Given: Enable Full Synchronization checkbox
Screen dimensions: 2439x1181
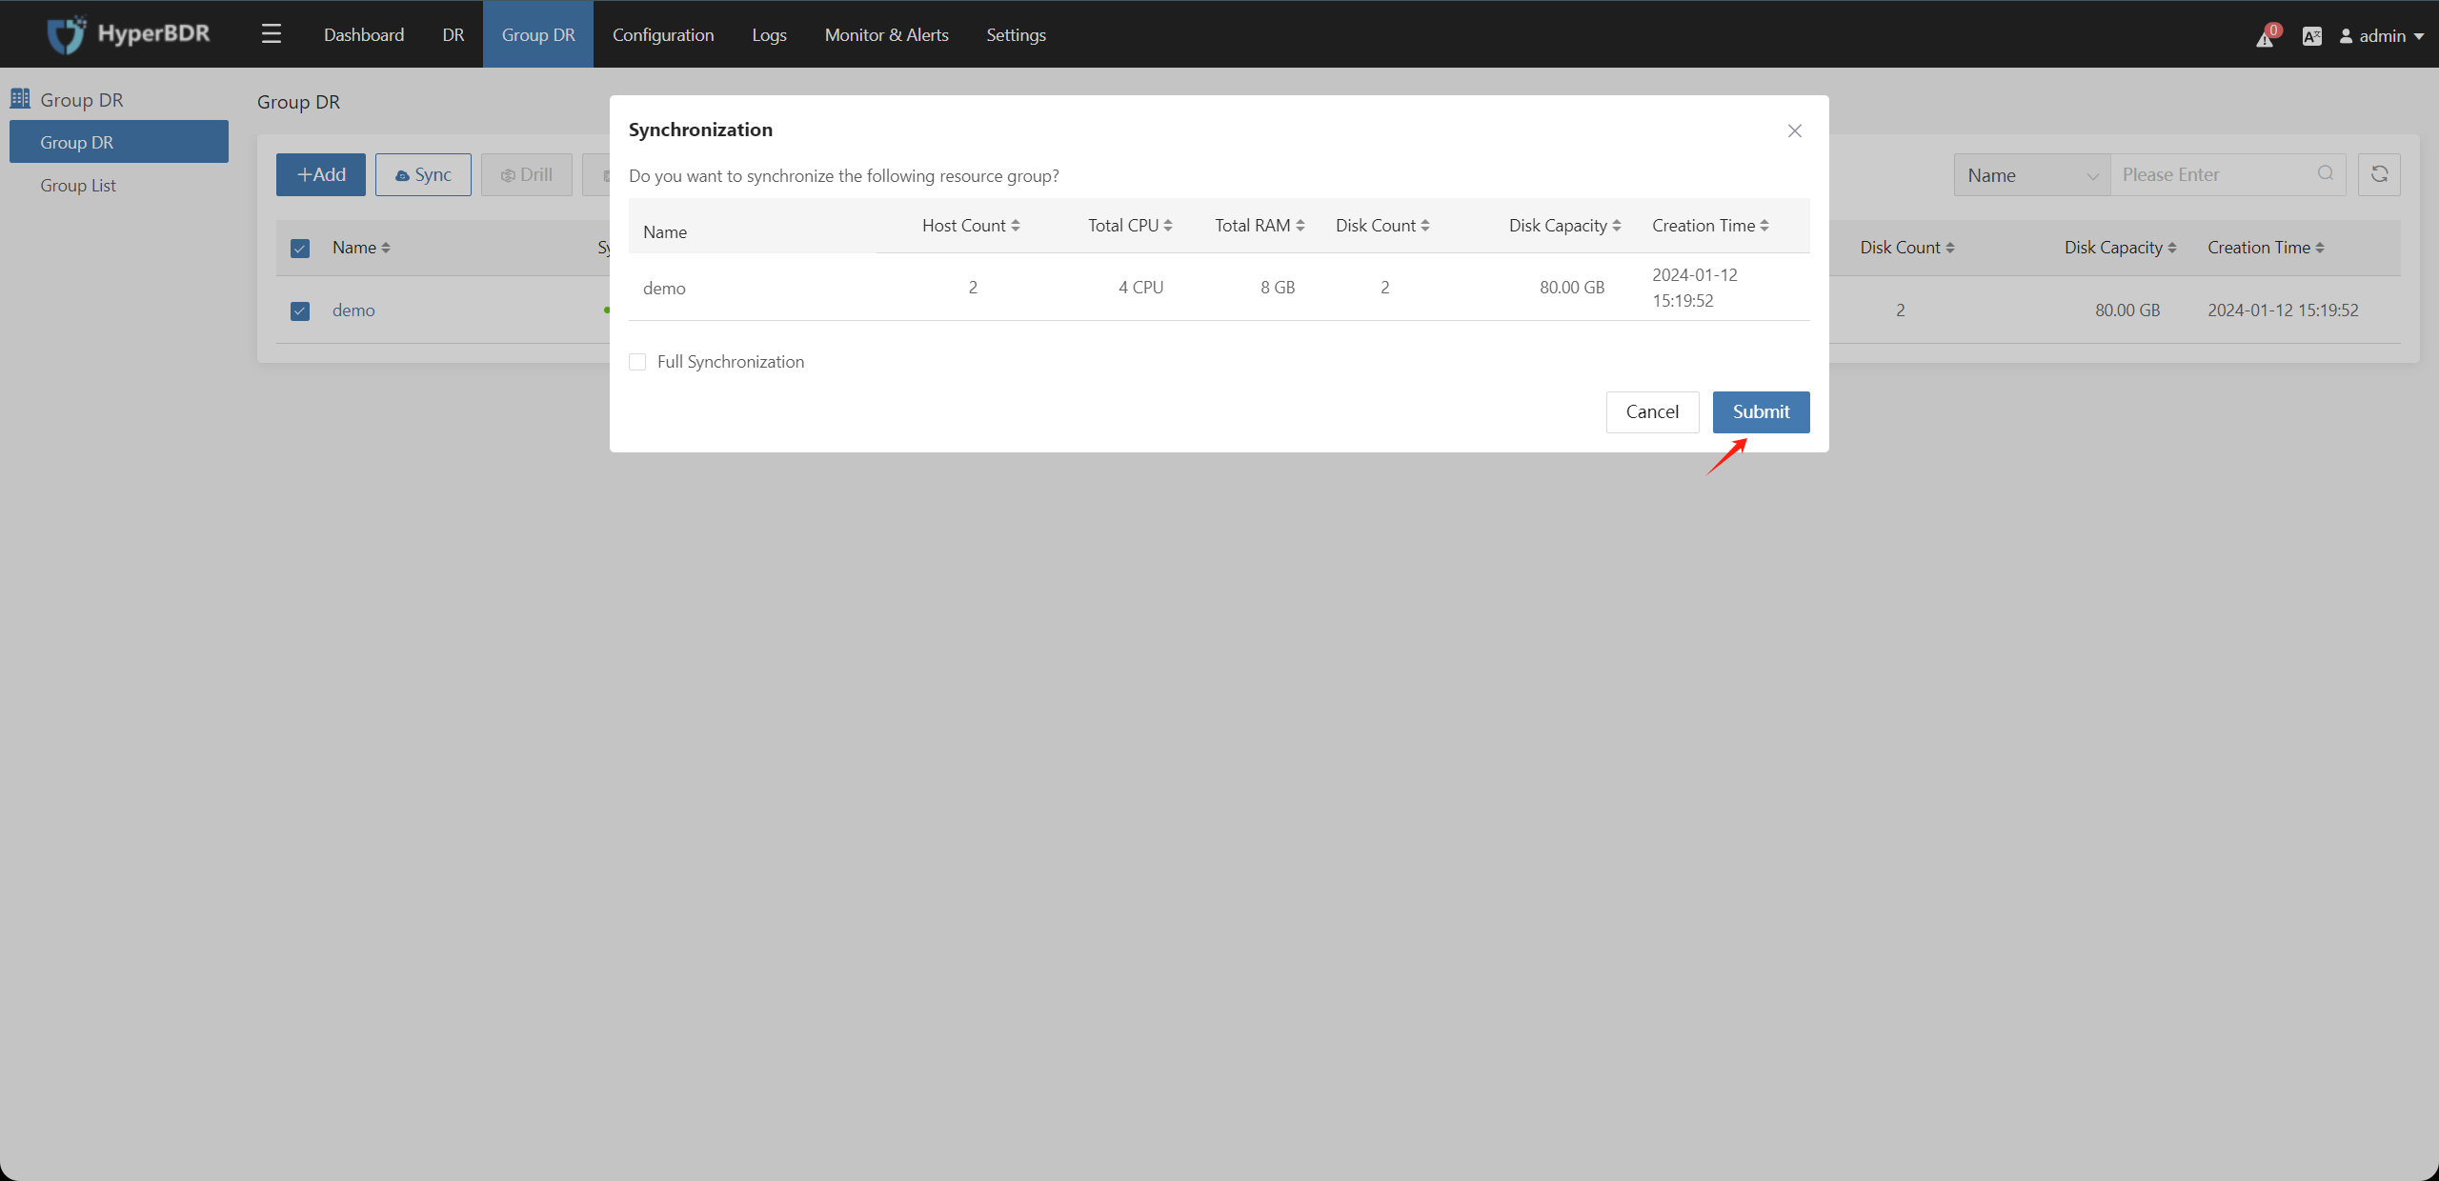Looking at the screenshot, I should click(637, 361).
